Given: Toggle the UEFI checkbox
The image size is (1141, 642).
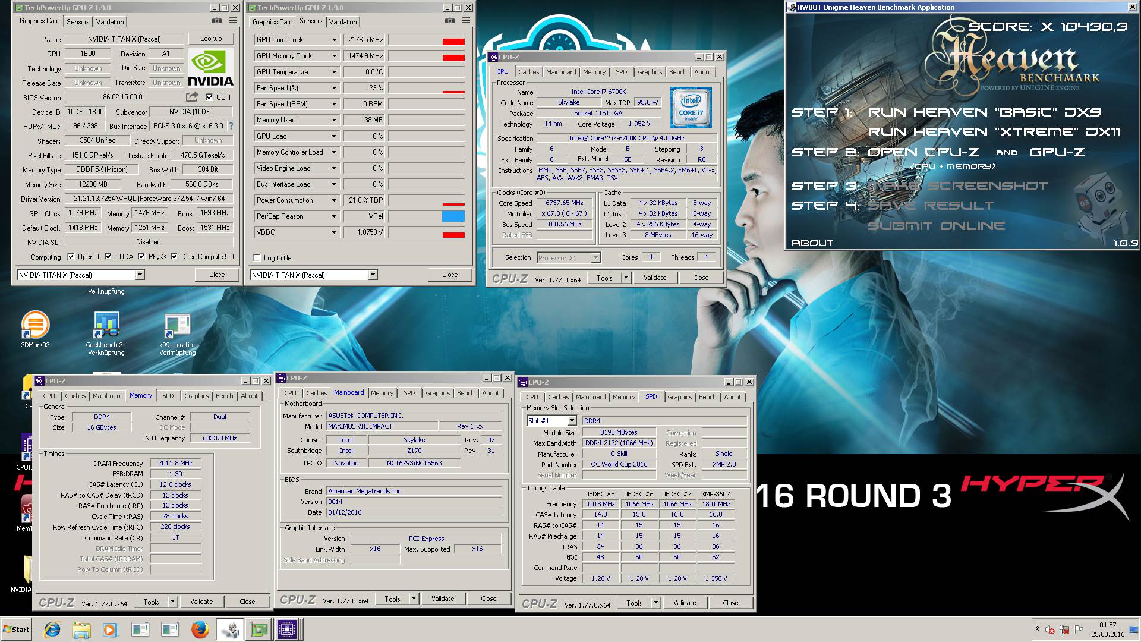Looking at the screenshot, I should pos(209,97).
